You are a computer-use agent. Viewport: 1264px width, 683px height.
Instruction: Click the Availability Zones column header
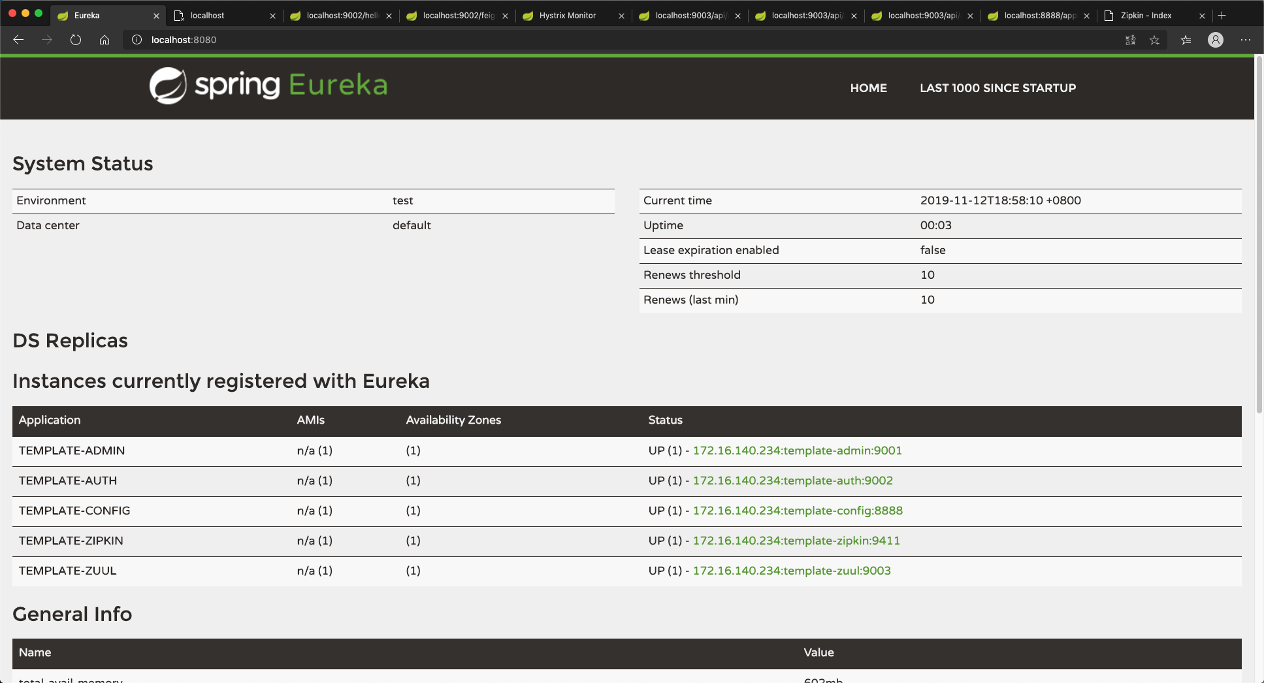point(453,420)
